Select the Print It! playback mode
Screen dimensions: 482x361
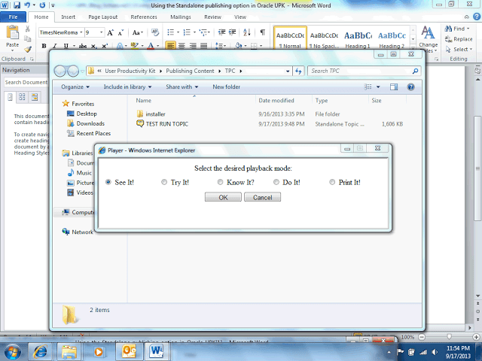(332, 182)
